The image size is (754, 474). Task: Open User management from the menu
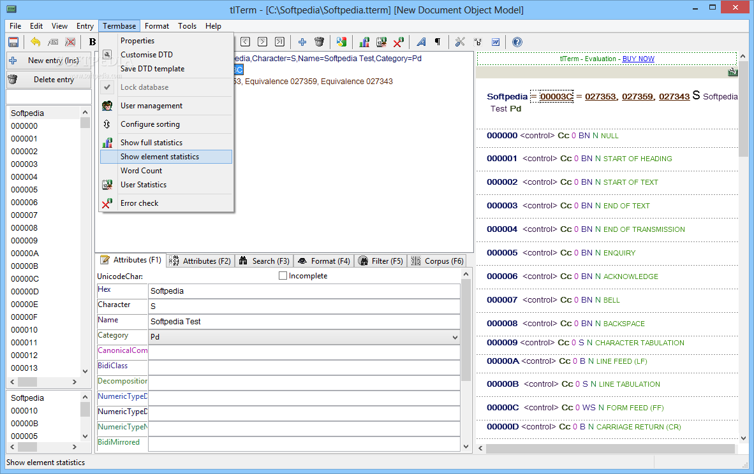click(x=166, y=106)
